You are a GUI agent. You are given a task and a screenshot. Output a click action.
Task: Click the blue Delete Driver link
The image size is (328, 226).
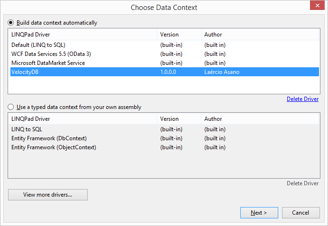click(302, 99)
